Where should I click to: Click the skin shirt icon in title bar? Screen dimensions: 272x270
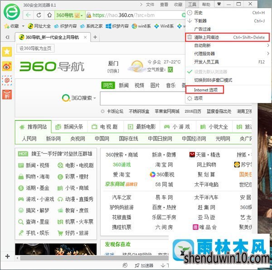pyautogui.click(x=219, y=4)
